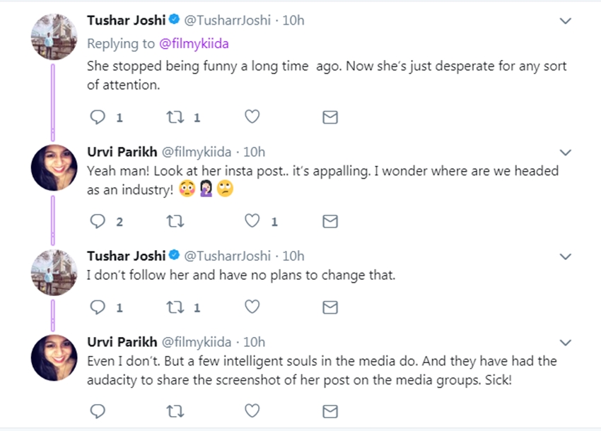Viewport: 601px width, 431px height.
Task: Open the @filmykiida mention link
Action: [x=194, y=44]
